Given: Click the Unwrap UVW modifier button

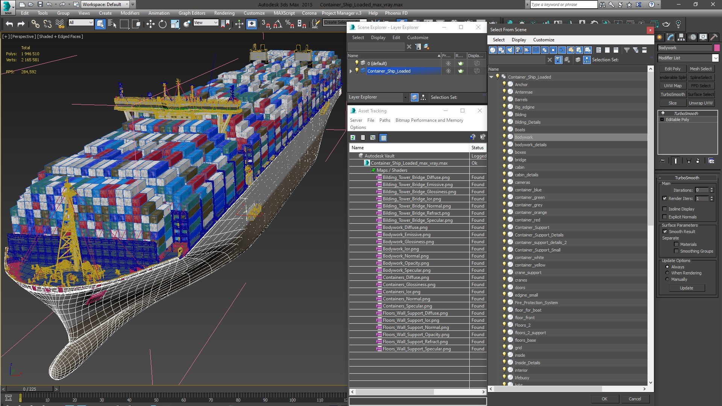Looking at the screenshot, I should pyautogui.click(x=701, y=103).
